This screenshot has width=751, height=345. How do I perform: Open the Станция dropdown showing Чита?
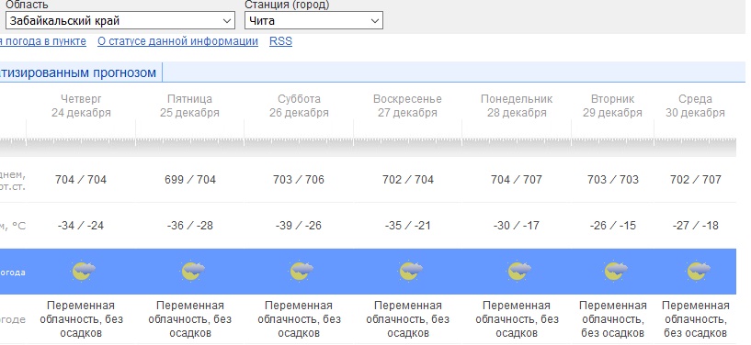[313, 21]
